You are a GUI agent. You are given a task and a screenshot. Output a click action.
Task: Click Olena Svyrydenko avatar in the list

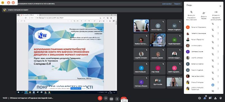(x=188, y=64)
